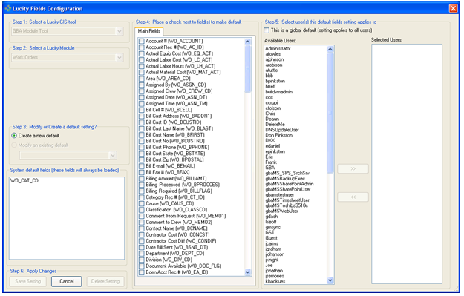The height and width of the screenshot is (296, 464).
Task: Select user ajohnson in Available Users
Action: [274, 59]
